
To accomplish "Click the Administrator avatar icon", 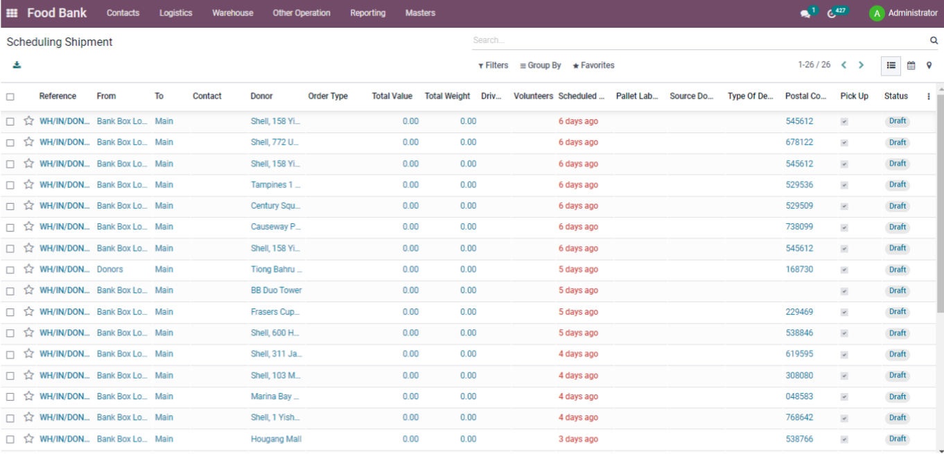I will click(x=877, y=13).
